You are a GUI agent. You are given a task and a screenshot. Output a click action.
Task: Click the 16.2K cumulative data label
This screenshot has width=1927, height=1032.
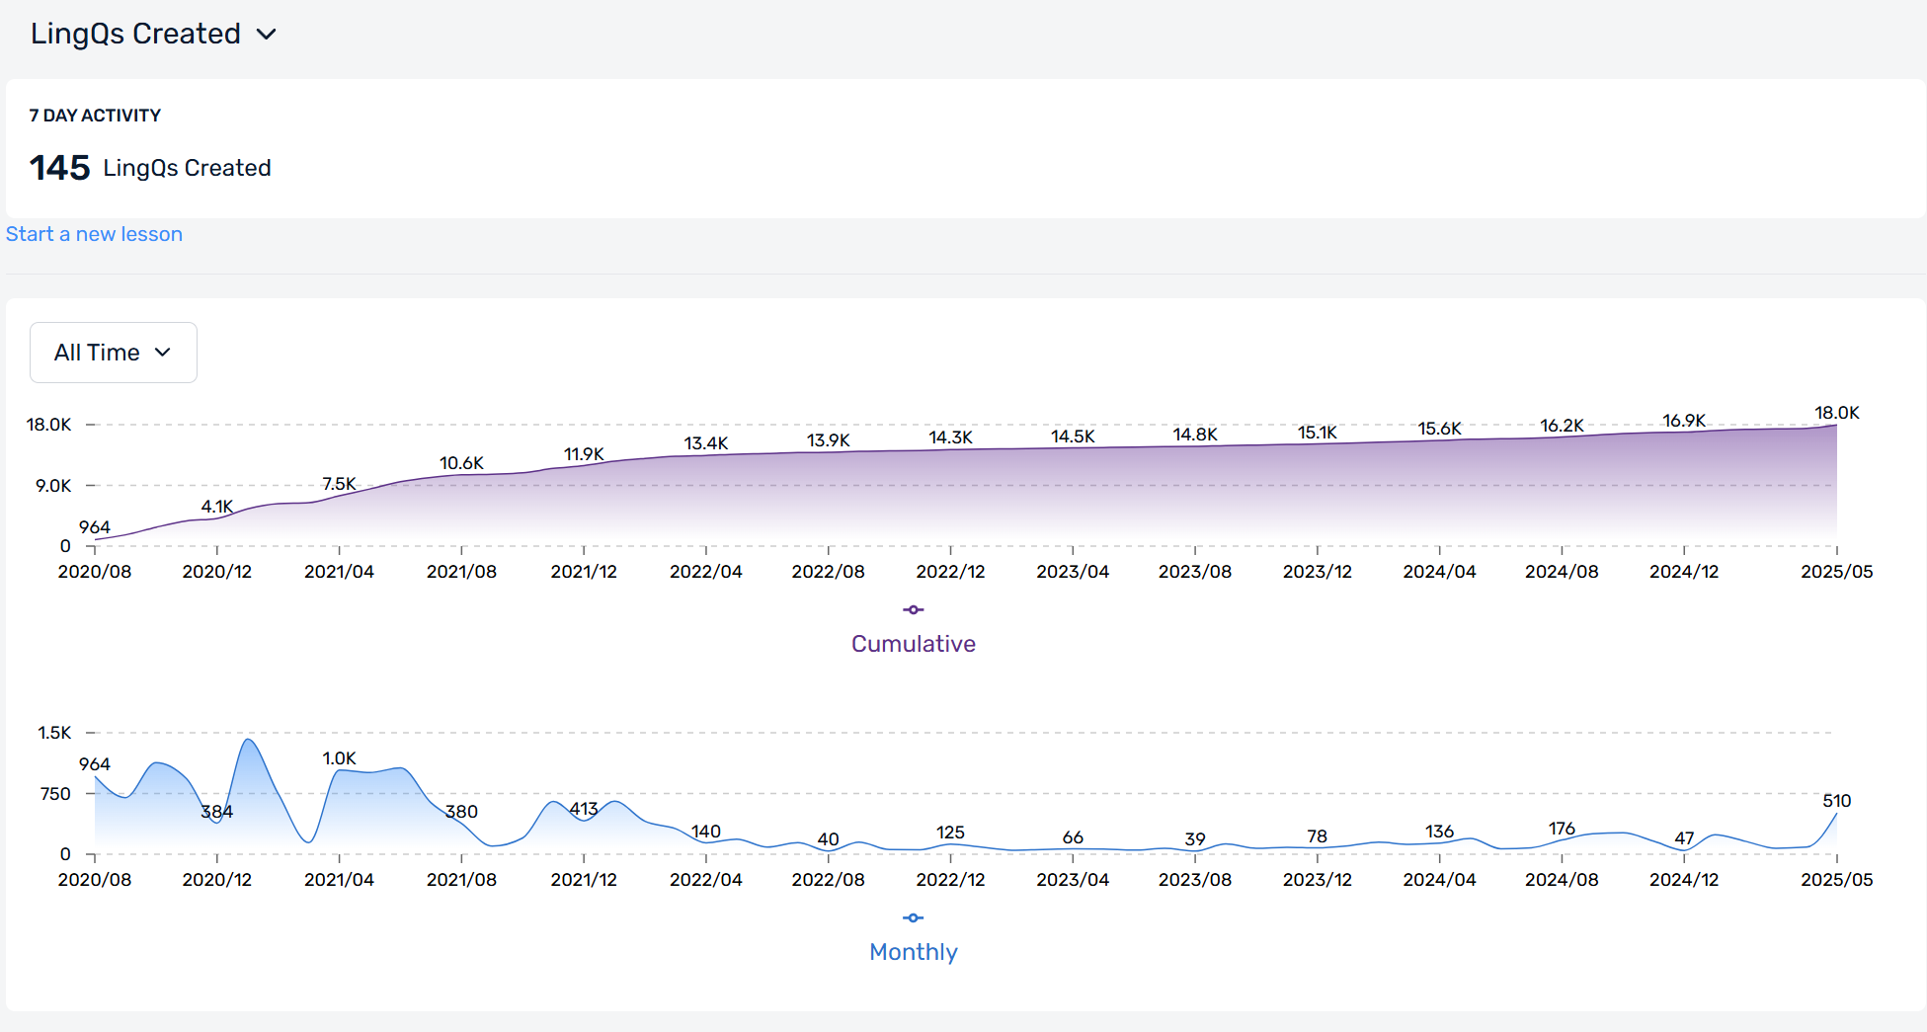[1562, 426]
